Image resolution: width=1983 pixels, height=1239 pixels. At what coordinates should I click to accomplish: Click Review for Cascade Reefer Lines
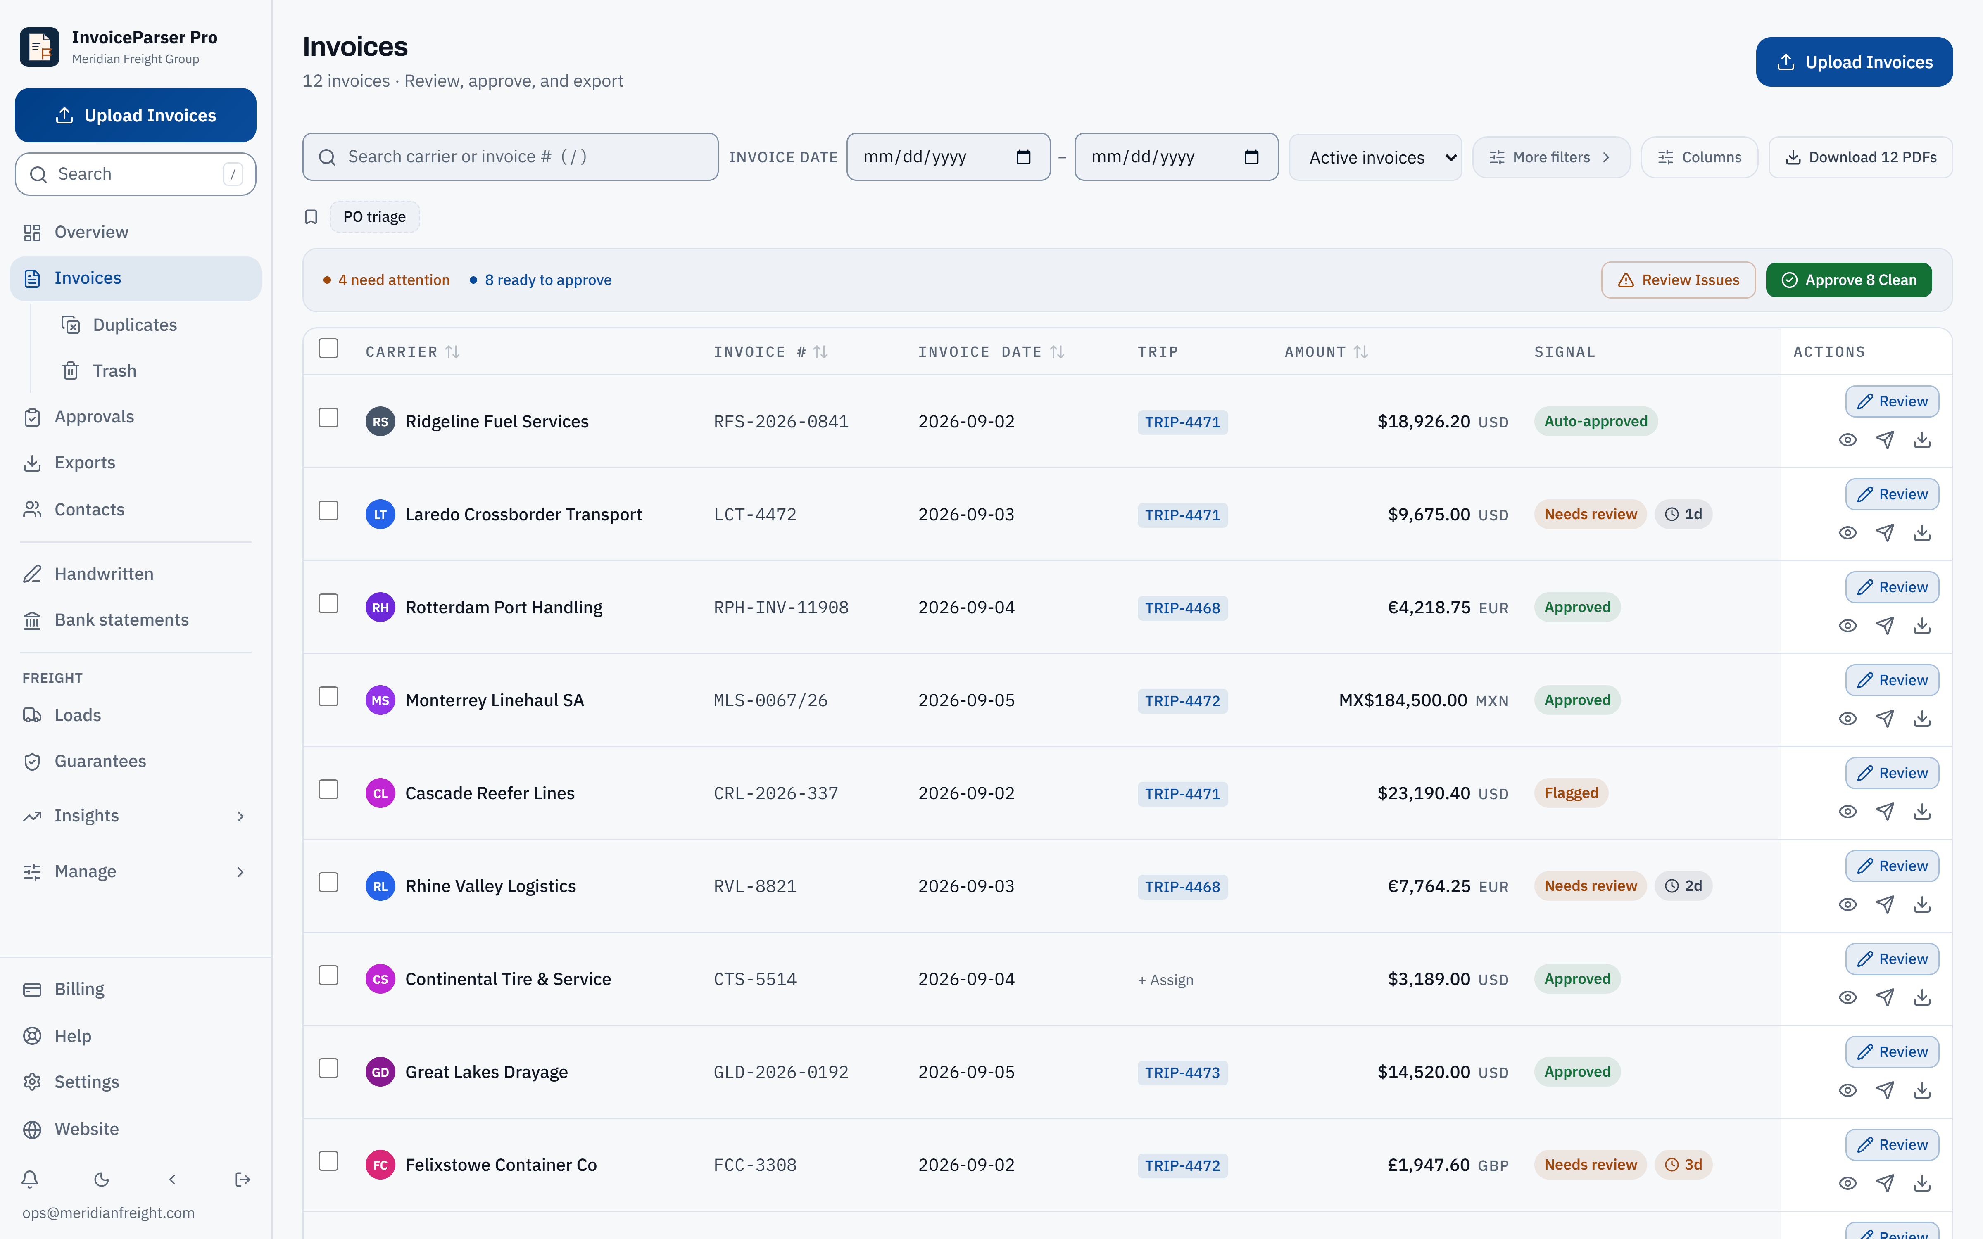(1891, 774)
